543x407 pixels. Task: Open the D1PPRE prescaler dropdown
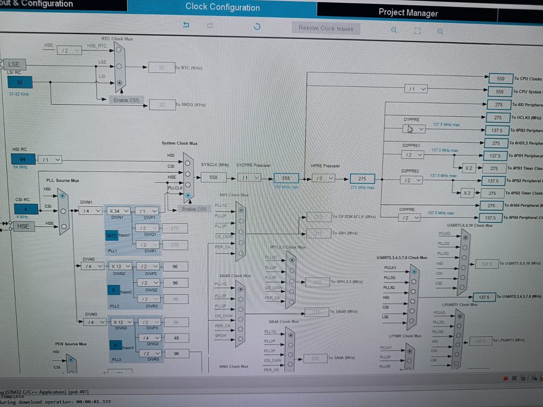pos(414,129)
